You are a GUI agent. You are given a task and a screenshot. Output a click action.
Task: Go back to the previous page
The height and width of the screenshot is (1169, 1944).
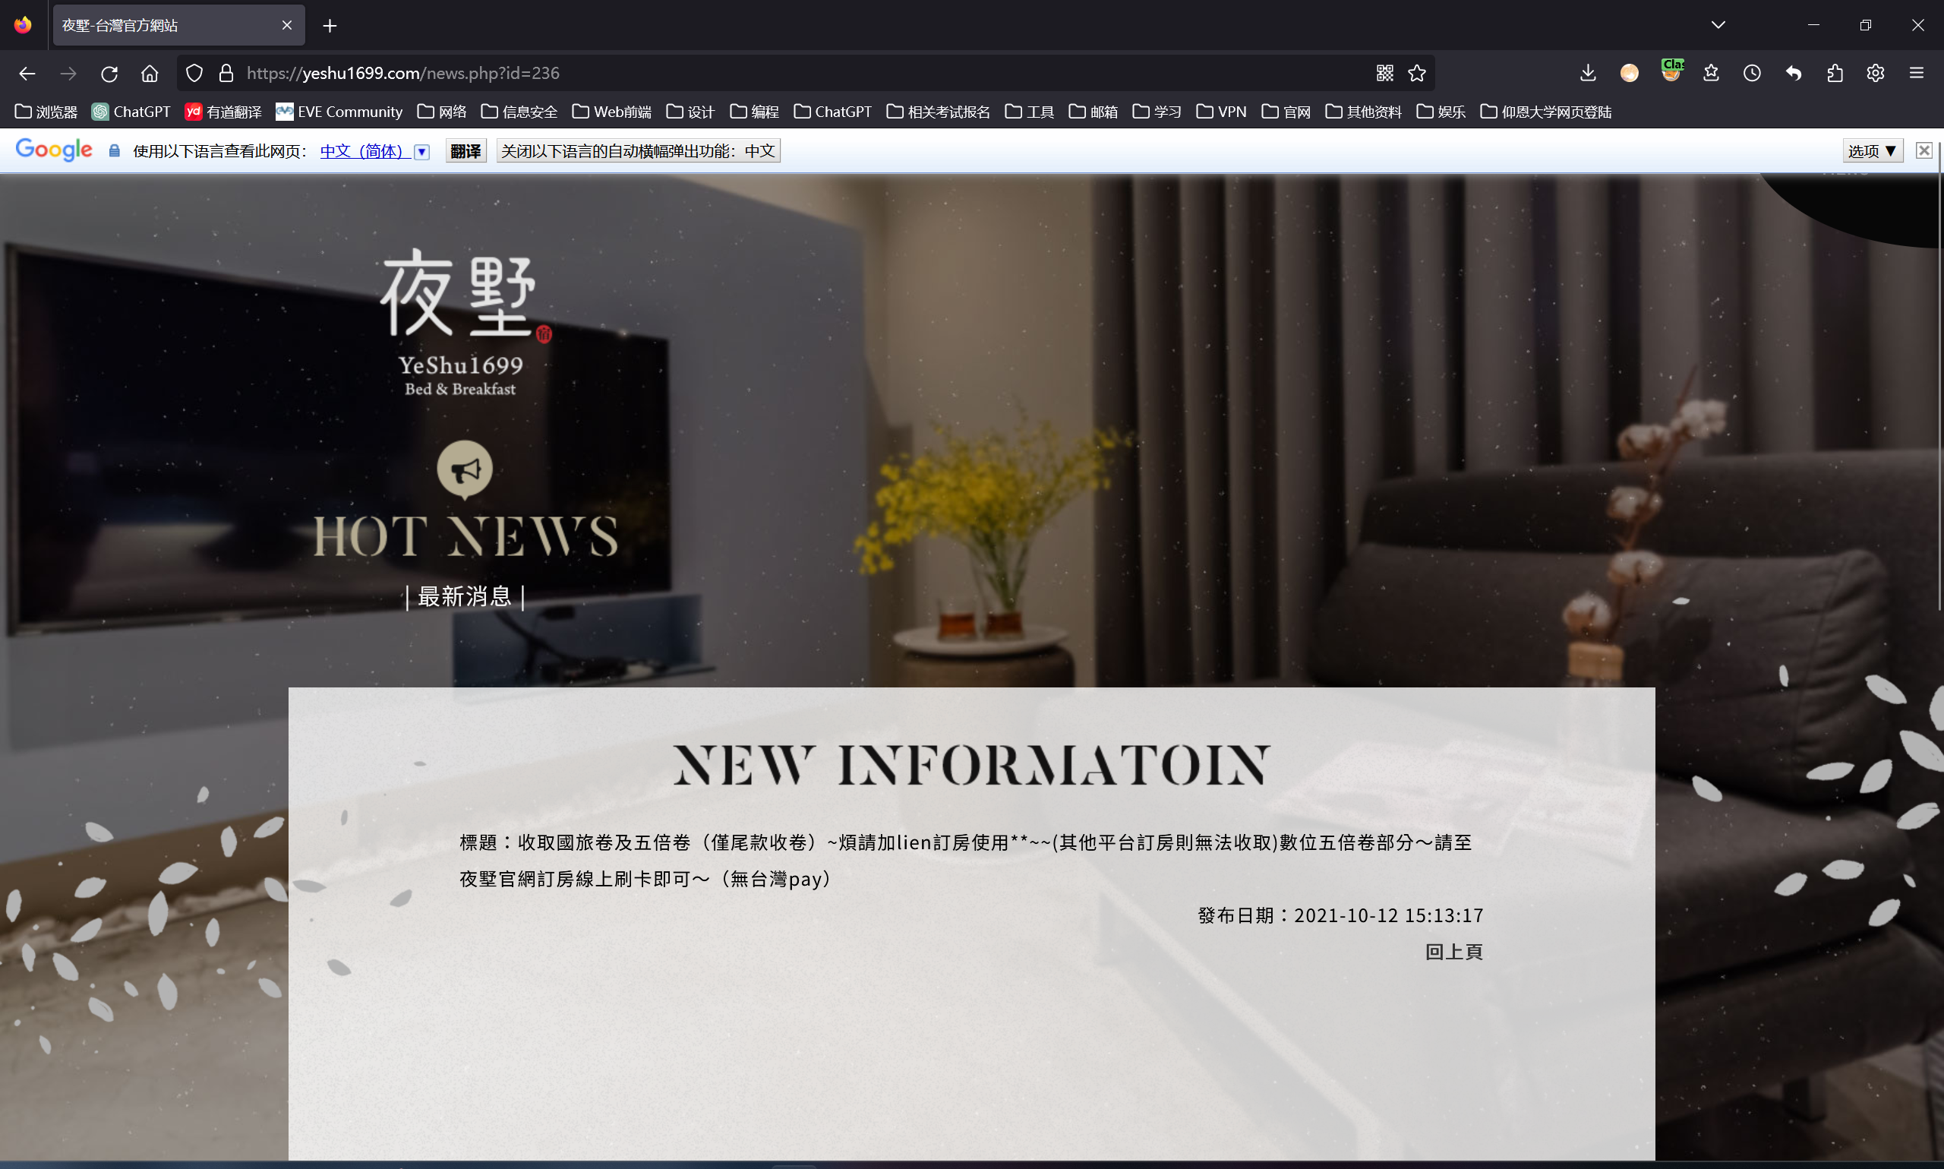coord(27,73)
